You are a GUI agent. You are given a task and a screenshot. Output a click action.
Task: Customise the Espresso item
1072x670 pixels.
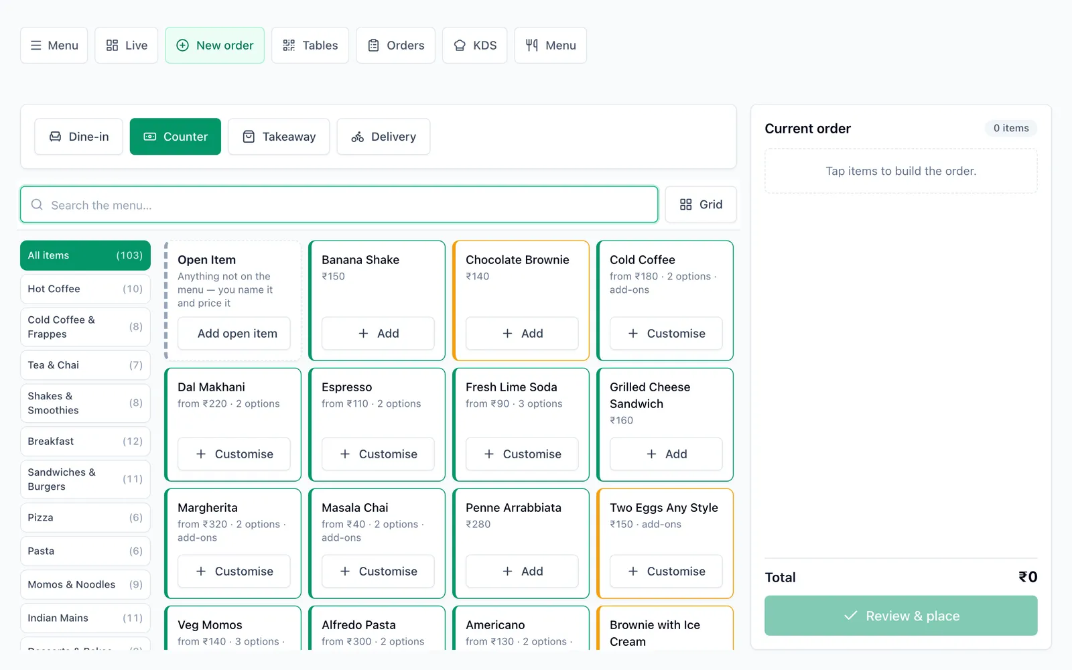click(x=378, y=454)
